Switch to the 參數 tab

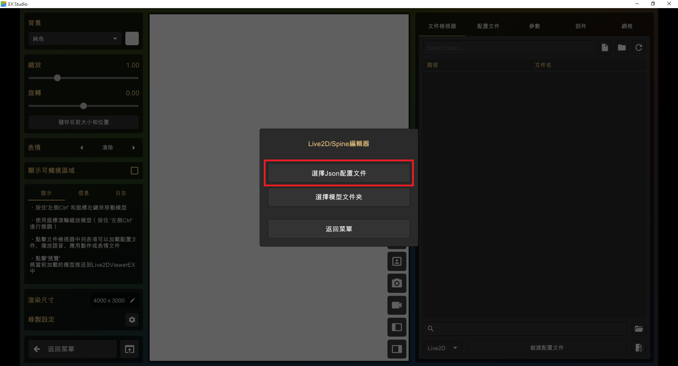click(534, 26)
